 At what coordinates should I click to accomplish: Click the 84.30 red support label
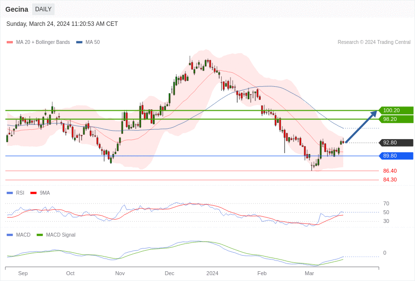point(390,180)
